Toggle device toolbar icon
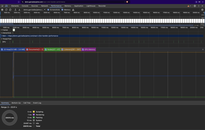 pos(6,6)
